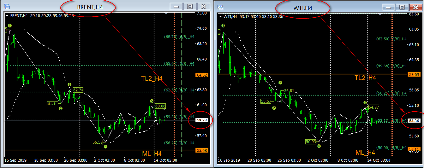Screen dimensions: 424x168
Task: Click the 56.58 price tag on BRENT chart
Action: pos(98,142)
